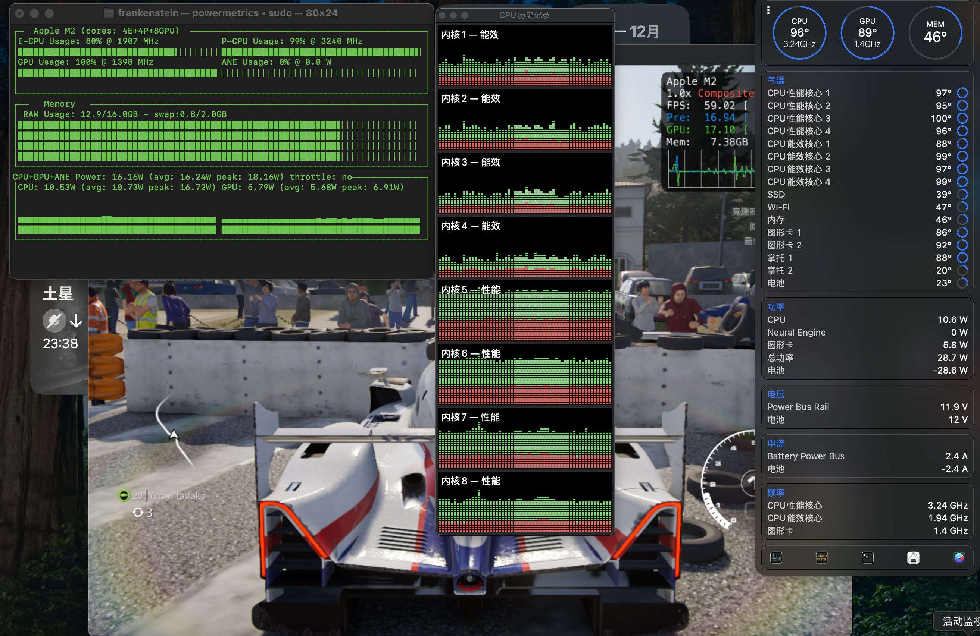Click the 掌托 1 88° row
Viewport: 980px width, 636px height.
867,258
